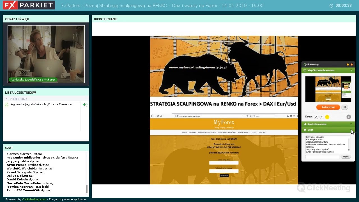Click the screen sharing preview thumbnail
Image resolution: width=359 pixels, height=202 pixels.
328,89
